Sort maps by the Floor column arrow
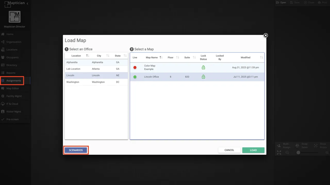This screenshot has height=185, width=330. pyautogui.click(x=178, y=58)
